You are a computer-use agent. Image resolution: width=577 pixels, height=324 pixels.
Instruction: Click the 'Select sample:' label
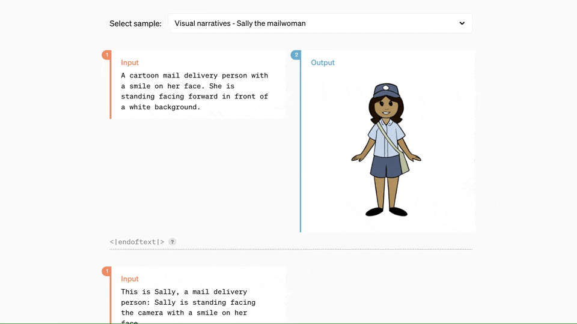(135, 23)
